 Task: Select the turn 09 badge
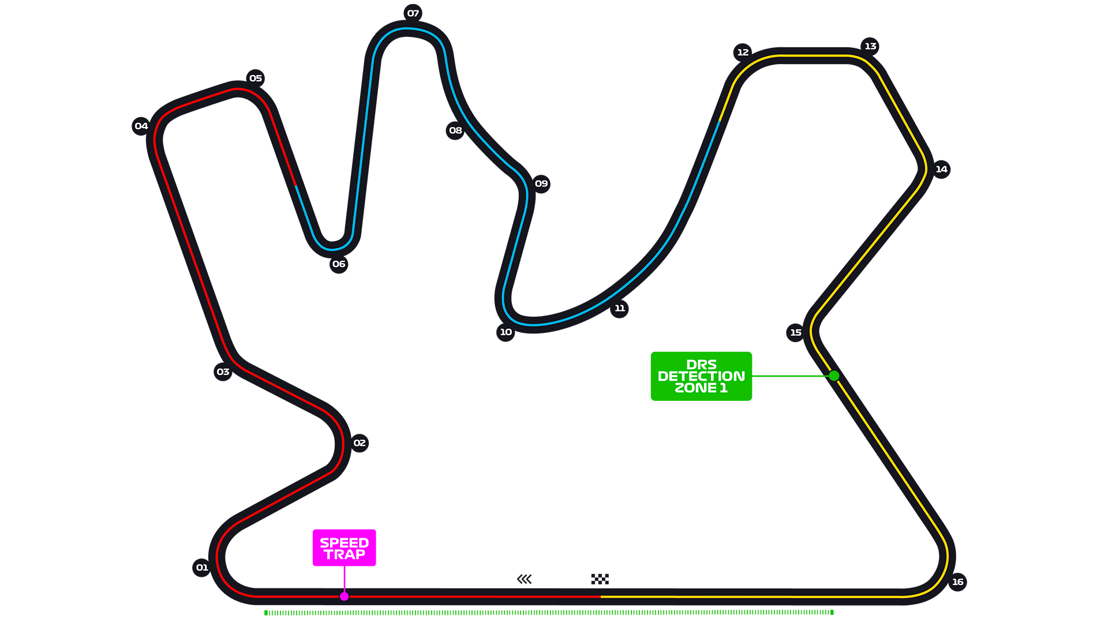(541, 184)
